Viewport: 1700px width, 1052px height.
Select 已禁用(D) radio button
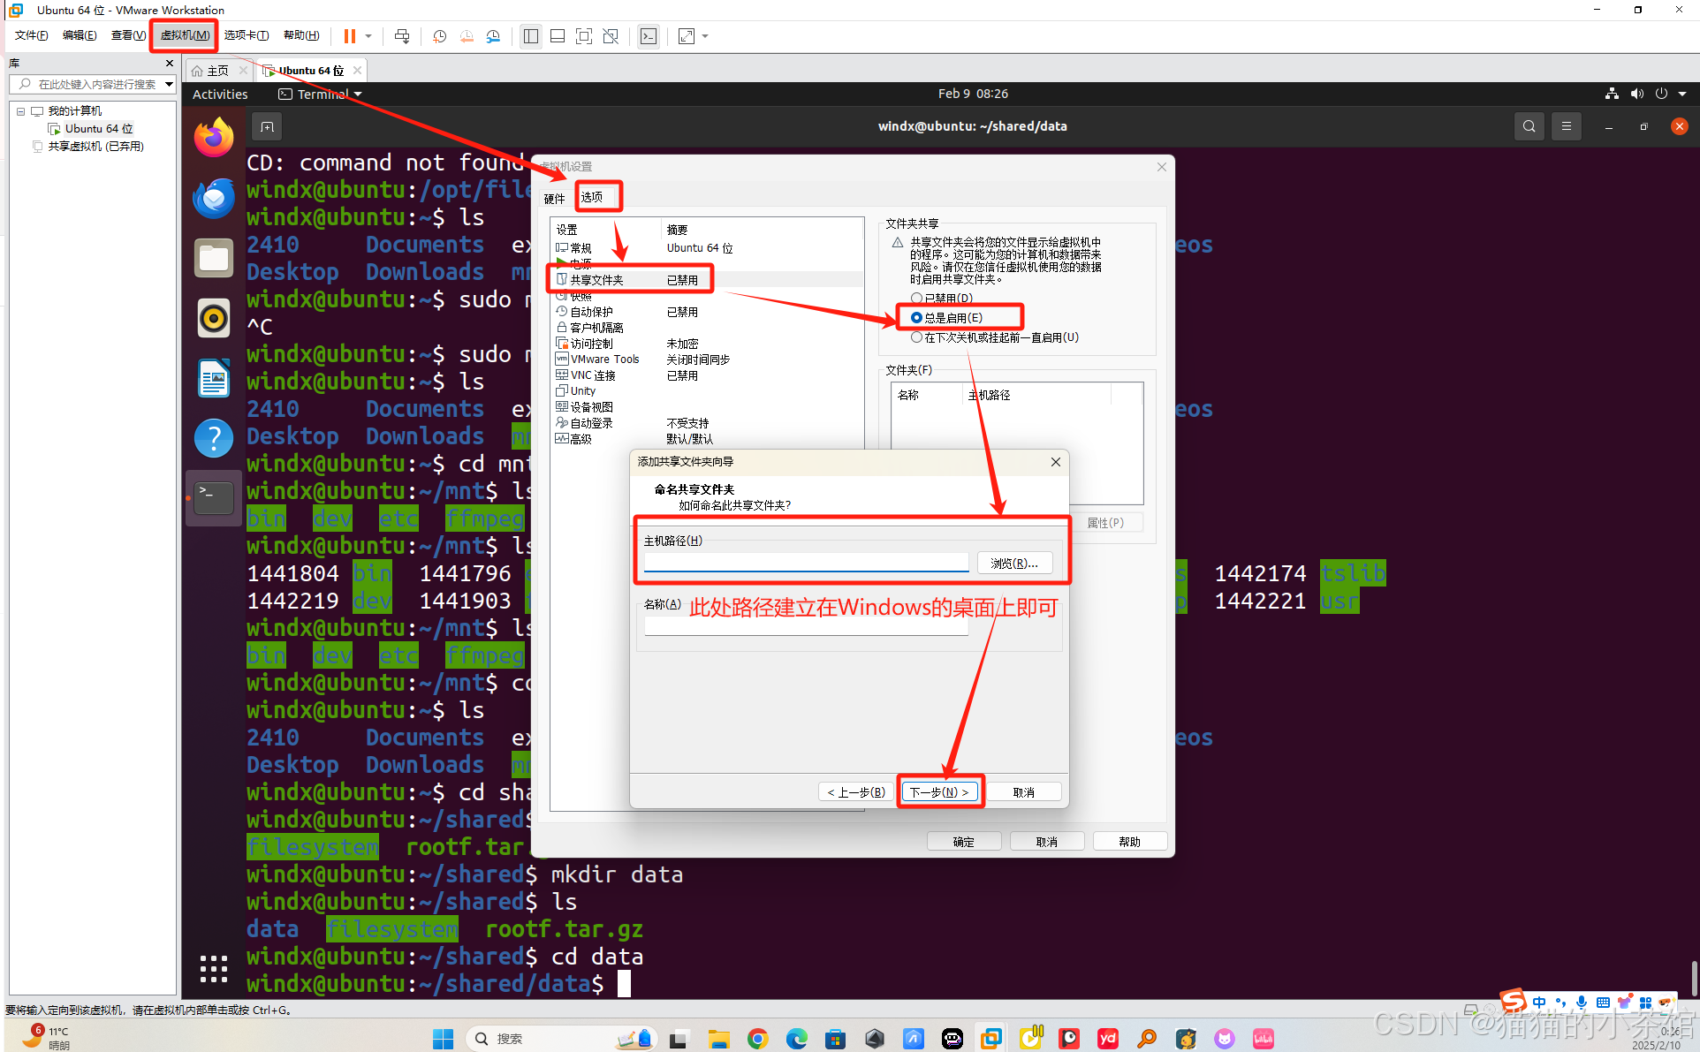[916, 299]
